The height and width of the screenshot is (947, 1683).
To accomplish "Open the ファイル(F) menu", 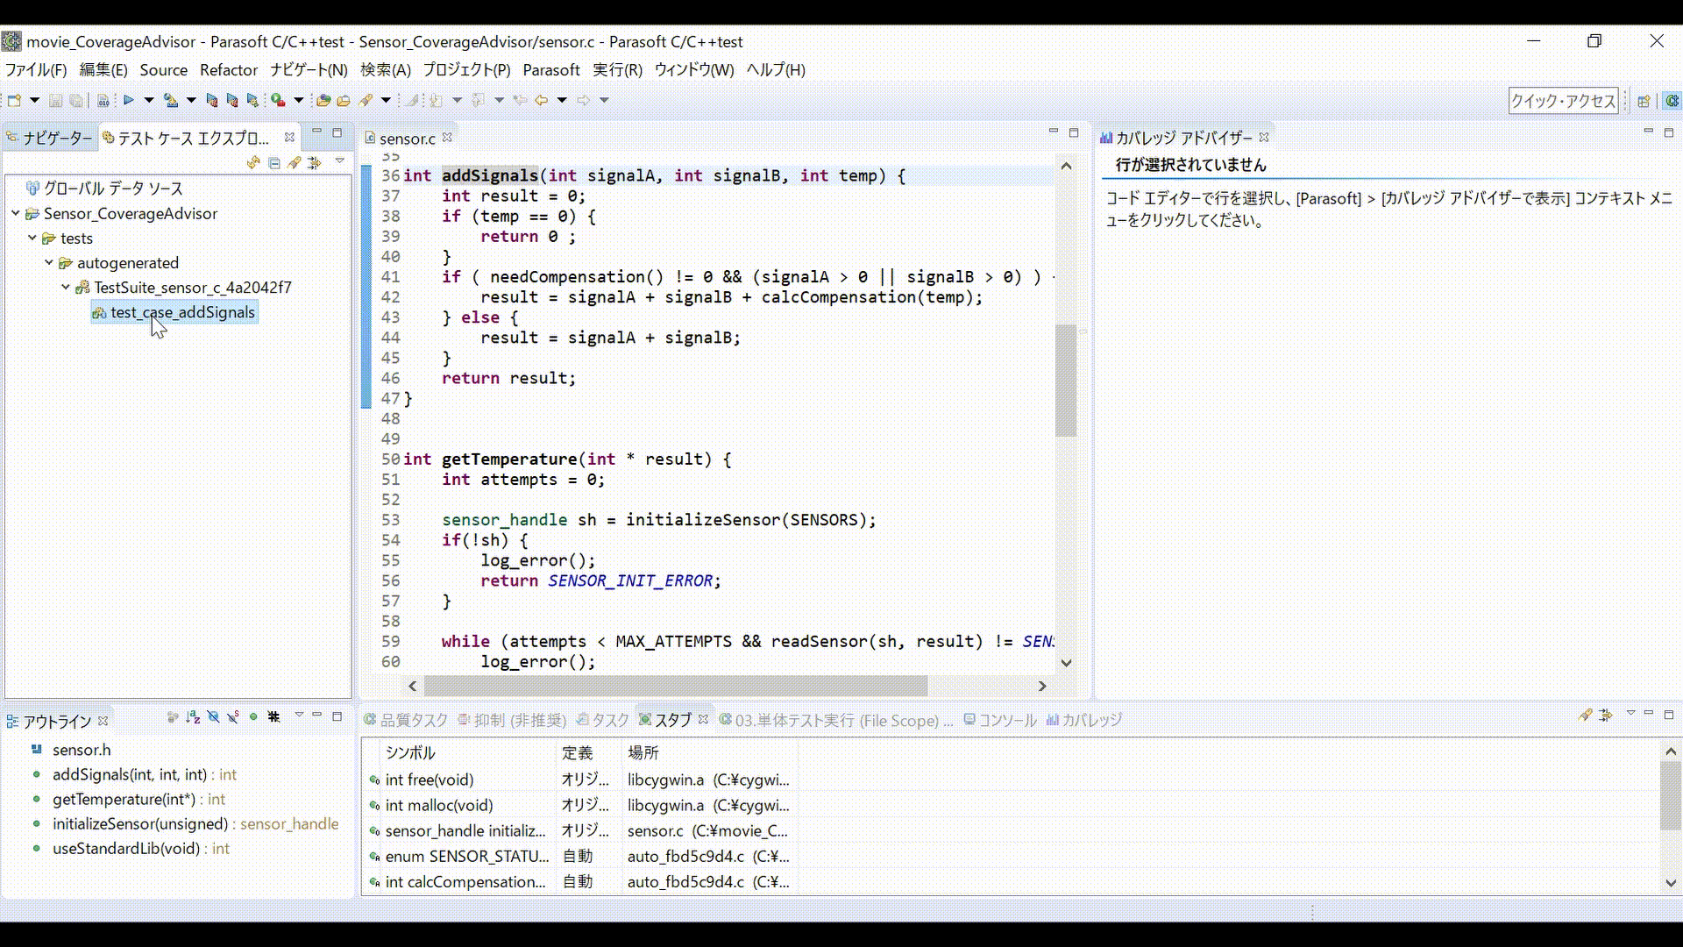I will pos(36,70).
